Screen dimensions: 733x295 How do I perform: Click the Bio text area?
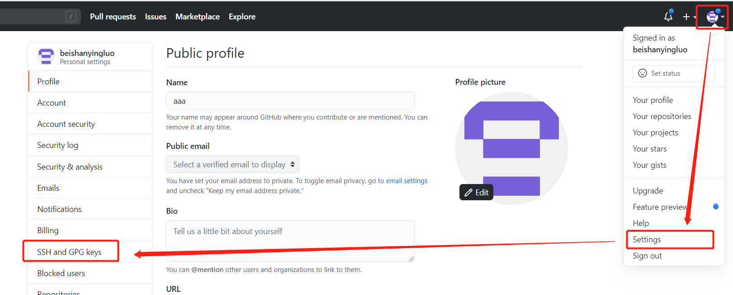290,241
